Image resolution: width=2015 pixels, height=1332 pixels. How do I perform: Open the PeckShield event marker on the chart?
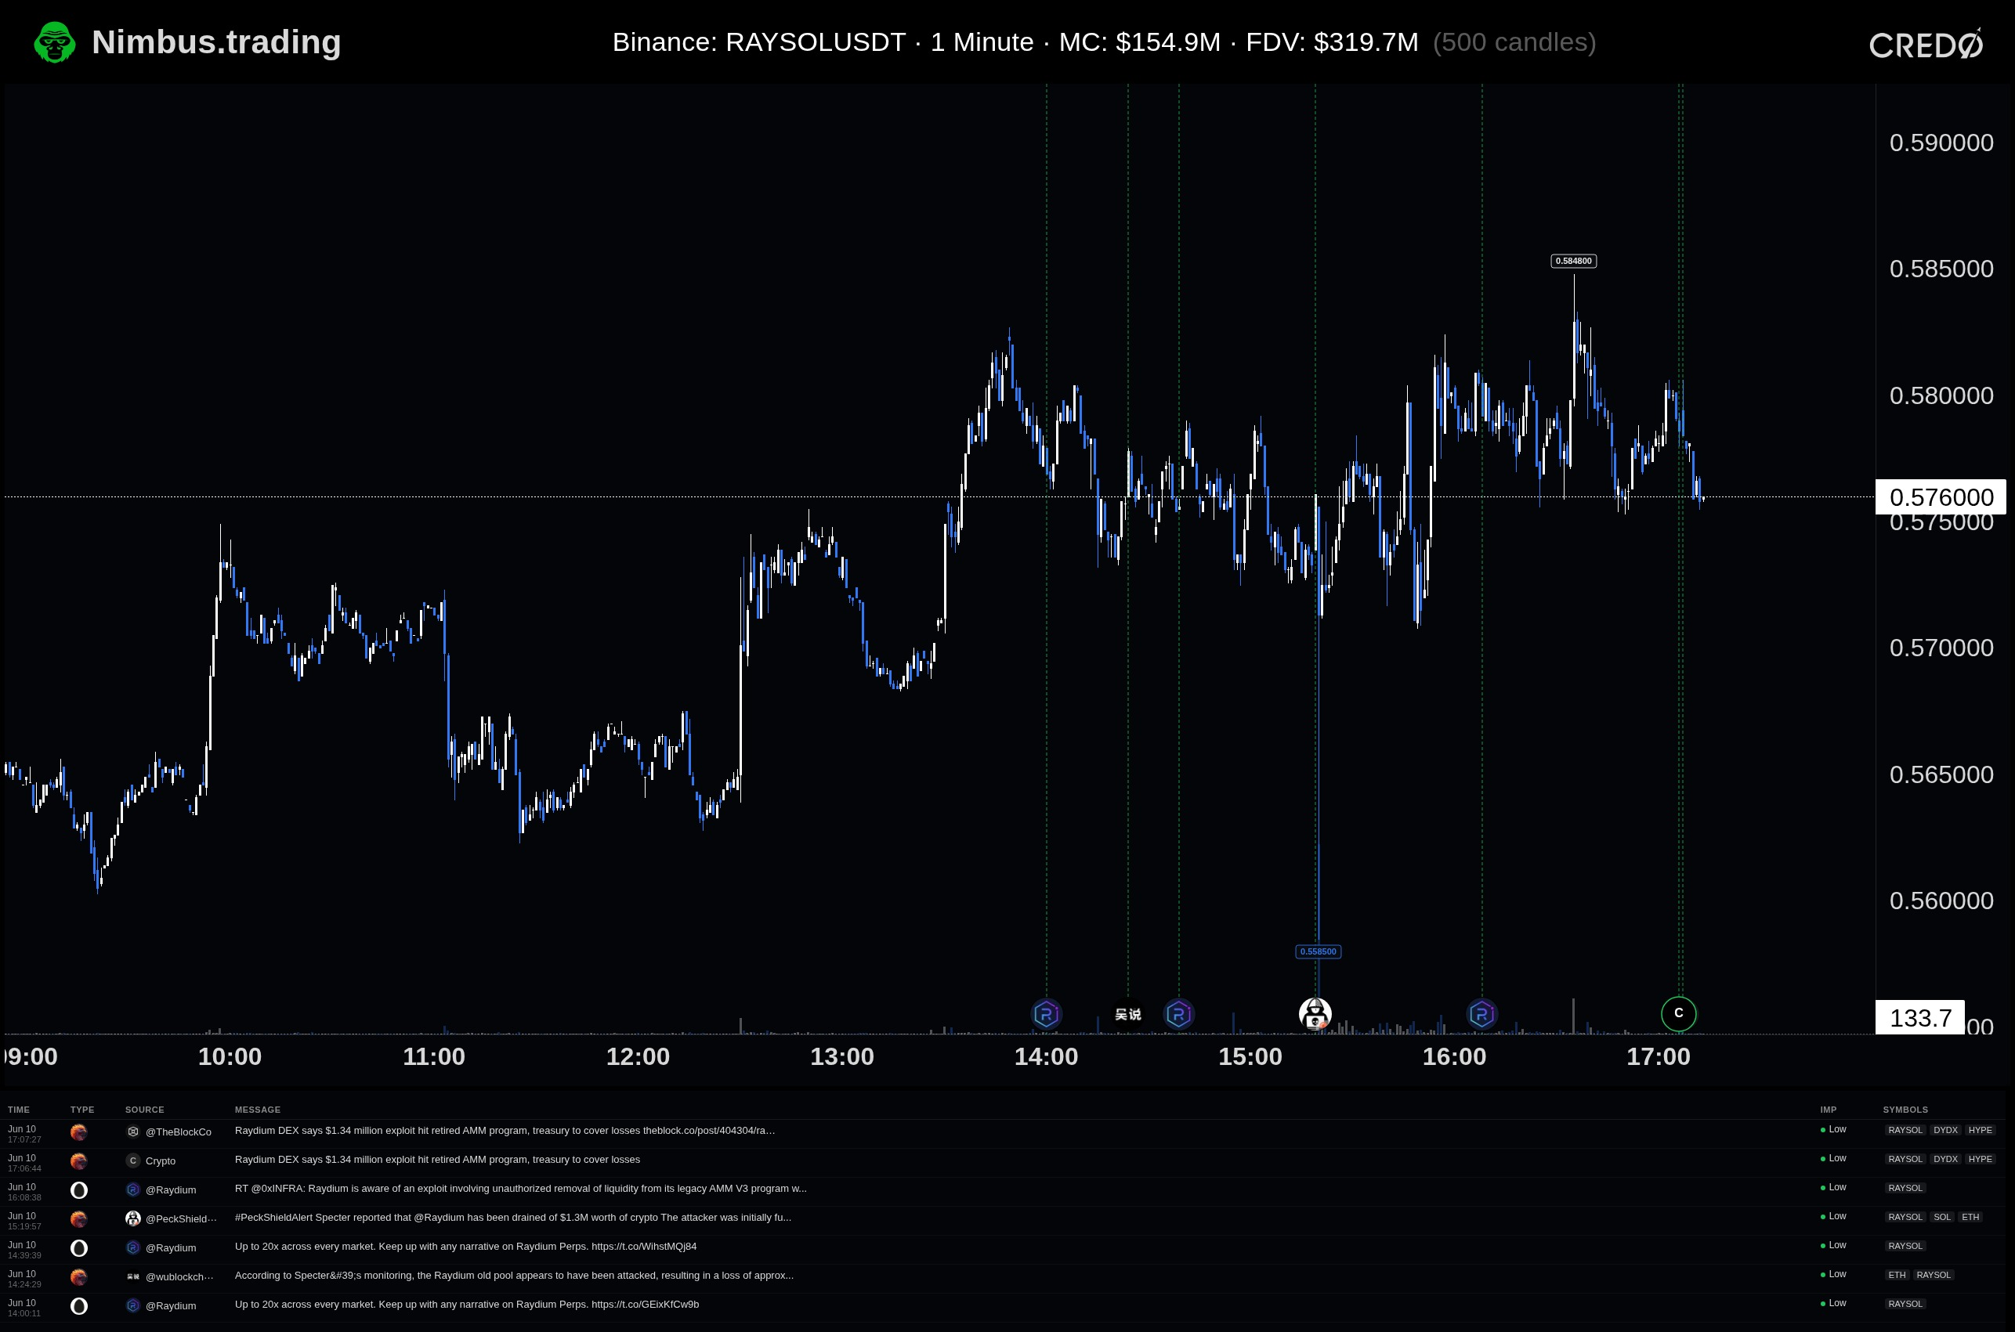point(1315,1013)
